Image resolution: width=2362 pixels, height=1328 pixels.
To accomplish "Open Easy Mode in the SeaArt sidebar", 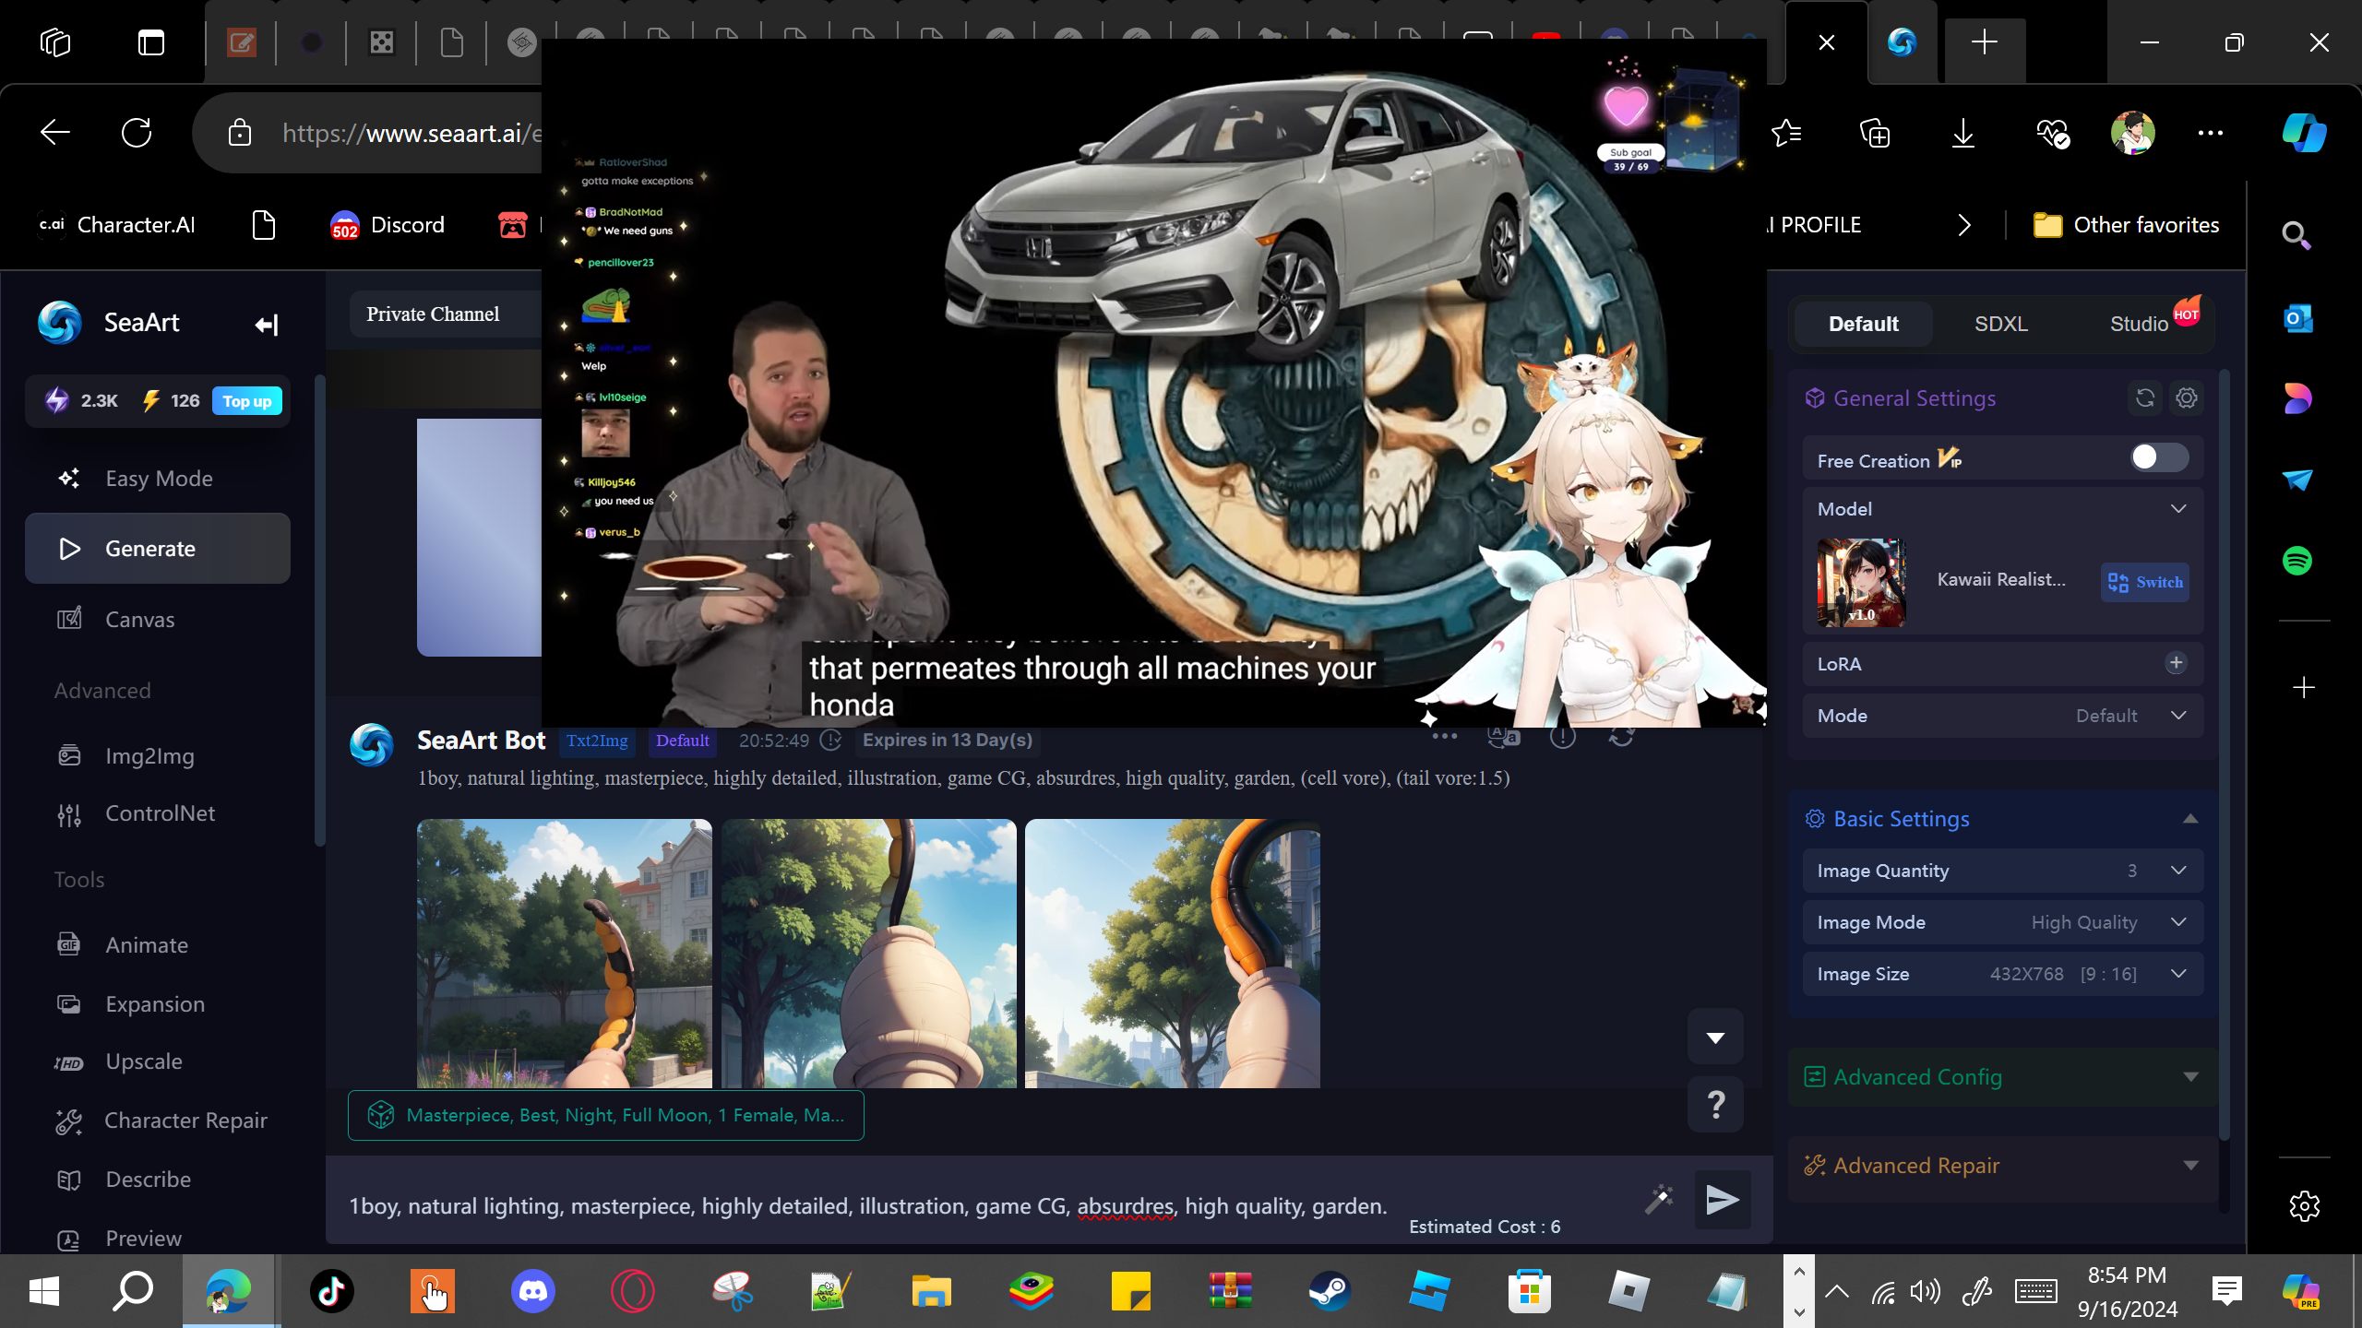I will point(158,478).
